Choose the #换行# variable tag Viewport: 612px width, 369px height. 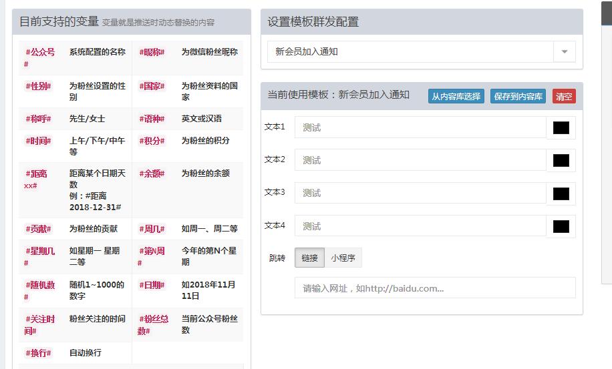pyautogui.click(x=38, y=353)
